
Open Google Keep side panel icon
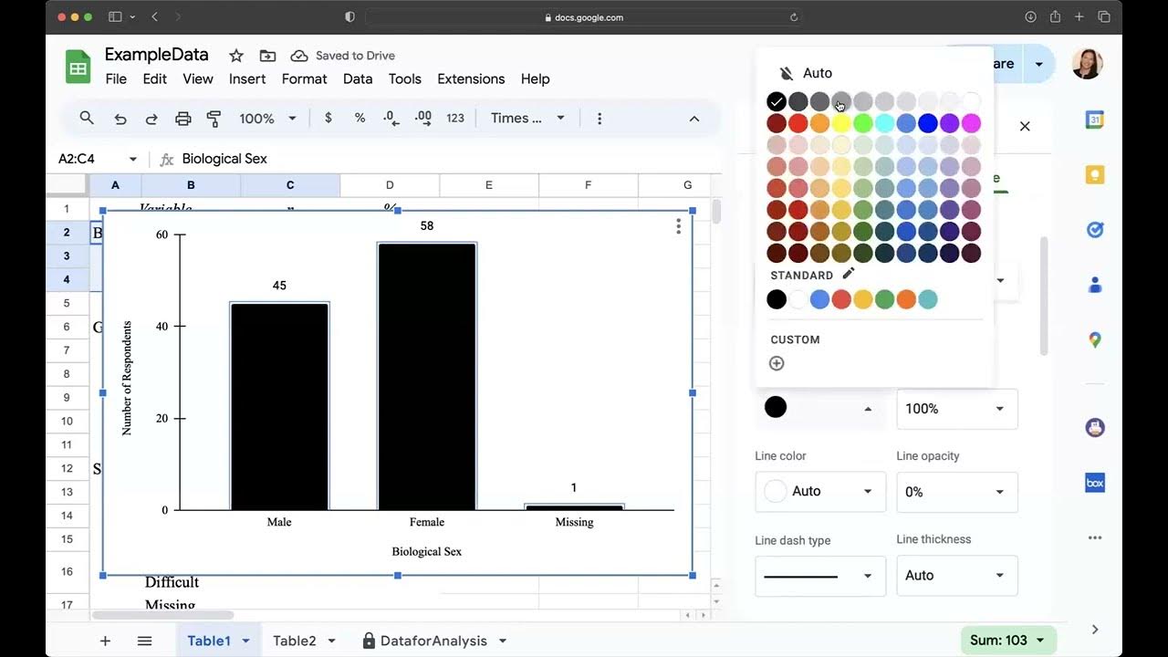1095,175
